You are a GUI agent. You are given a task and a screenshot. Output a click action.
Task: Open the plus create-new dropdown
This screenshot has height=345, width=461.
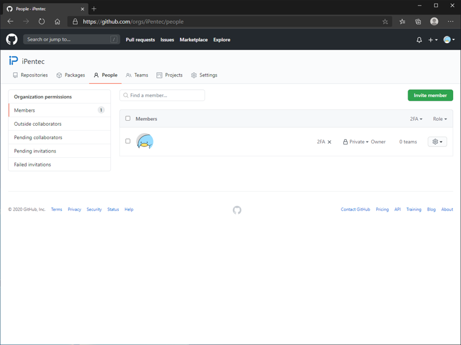pos(432,39)
